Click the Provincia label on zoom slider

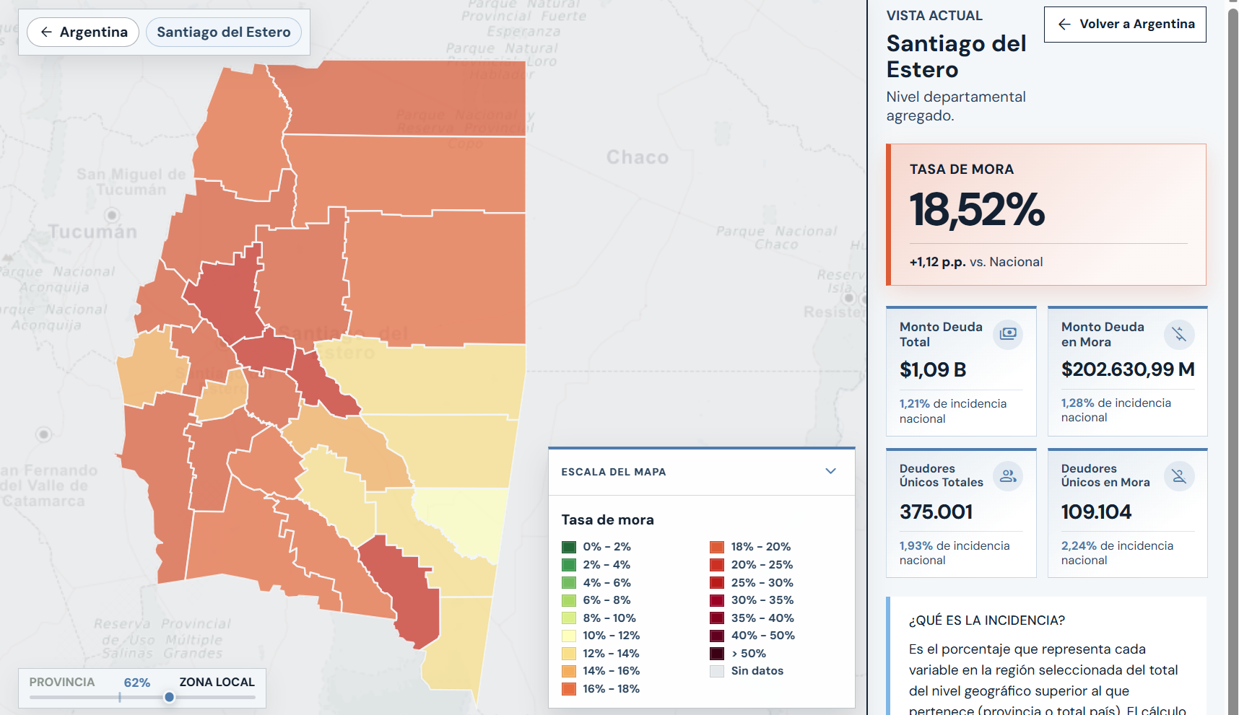62,682
